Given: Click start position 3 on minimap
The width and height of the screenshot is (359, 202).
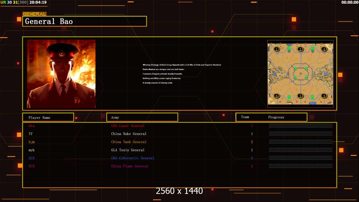Looking at the screenshot, I should click(324, 96).
